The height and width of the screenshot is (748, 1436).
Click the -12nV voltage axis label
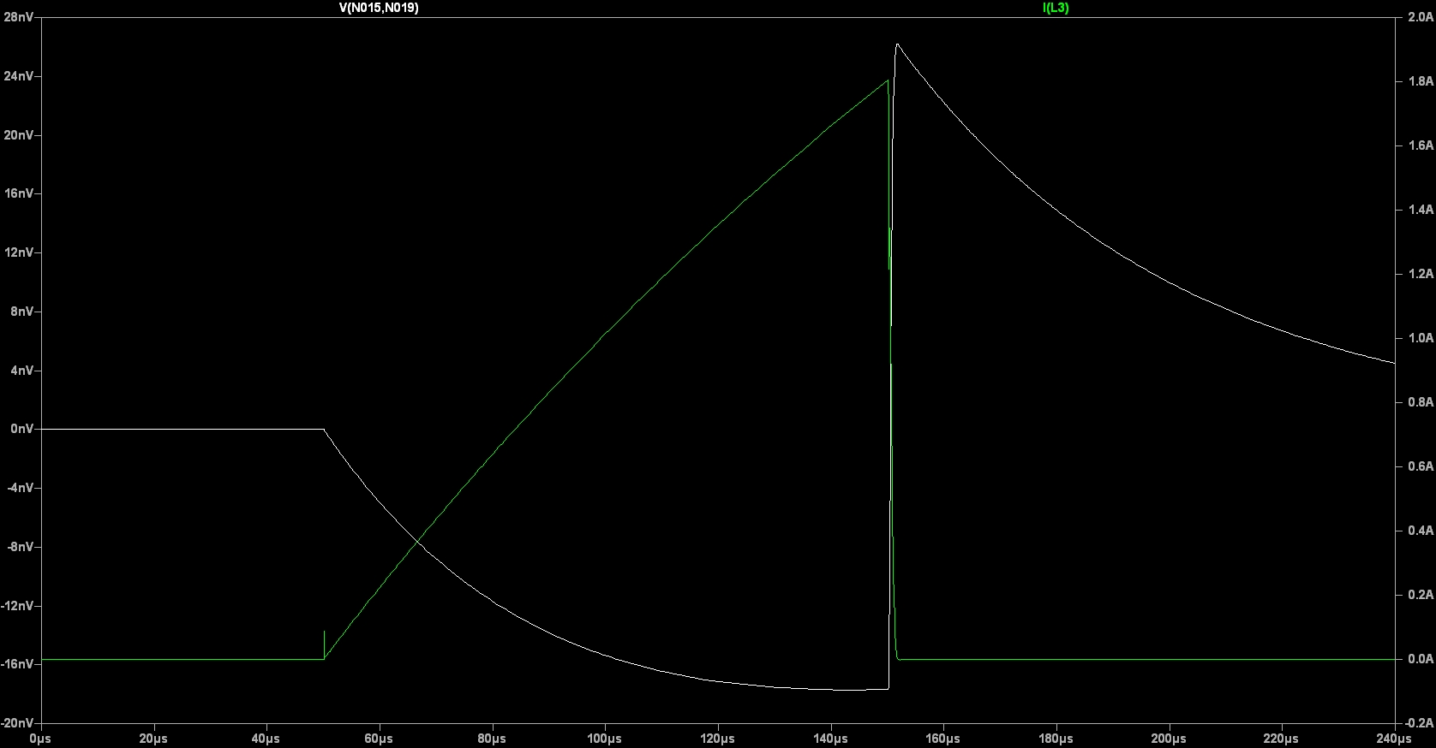click(17, 606)
